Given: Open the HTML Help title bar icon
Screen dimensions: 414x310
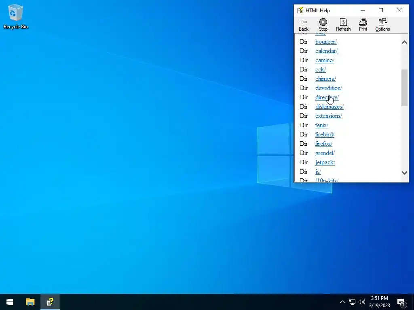Looking at the screenshot, I should 300,10.
